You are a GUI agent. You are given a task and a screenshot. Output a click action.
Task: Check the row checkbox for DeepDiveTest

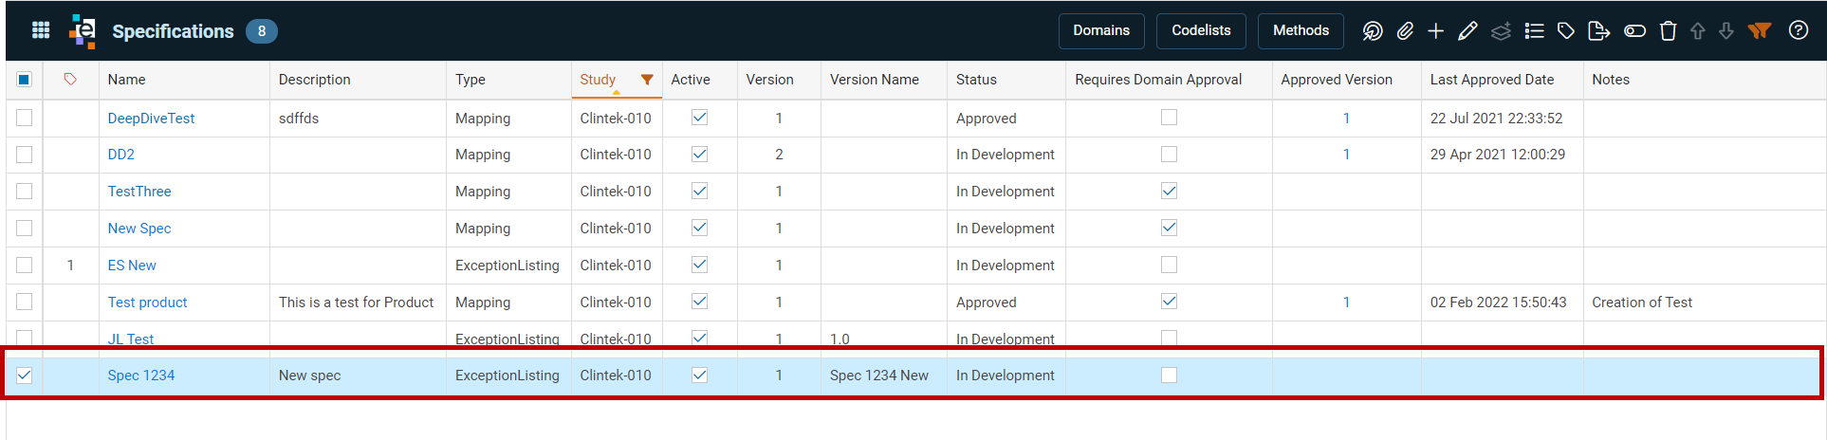click(x=25, y=118)
